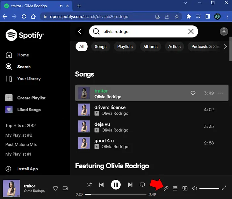The image size is (232, 199).
Task: Open connect to a device icon
Action: pos(185,188)
